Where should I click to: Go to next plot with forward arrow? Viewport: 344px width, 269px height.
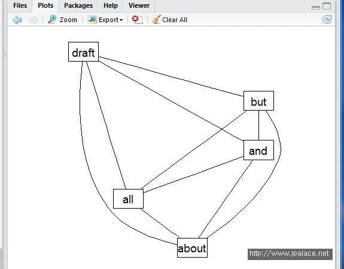(34, 20)
